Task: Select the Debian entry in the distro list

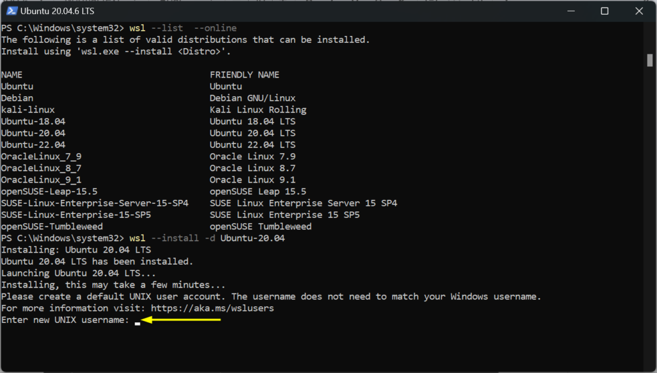Action: click(17, 98)
